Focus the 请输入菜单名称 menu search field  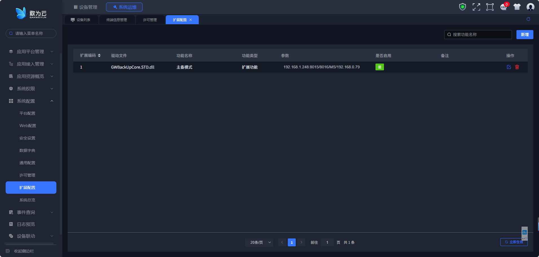[x=31, y=33]
